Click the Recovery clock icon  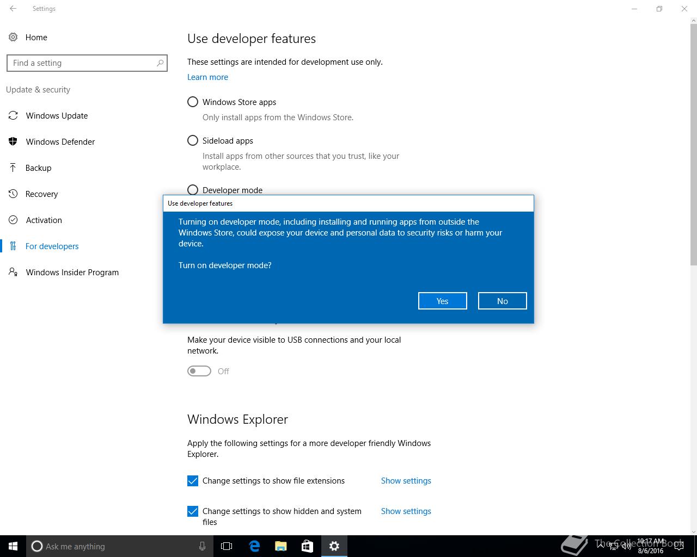click(13, 194)
